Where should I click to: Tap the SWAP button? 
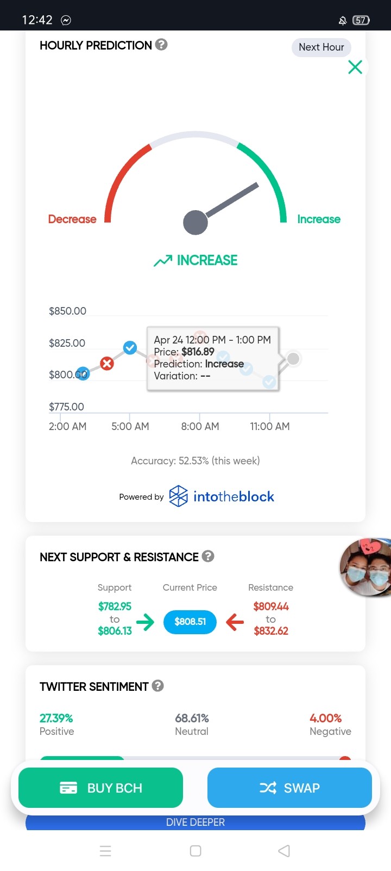tap(289, 788)
